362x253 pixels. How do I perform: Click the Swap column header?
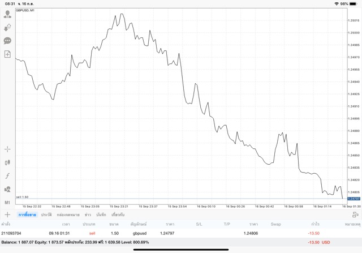(x=275, y=224)
